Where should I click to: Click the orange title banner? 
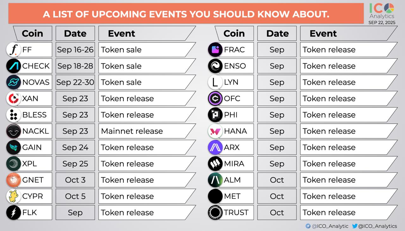coord(186,14)
